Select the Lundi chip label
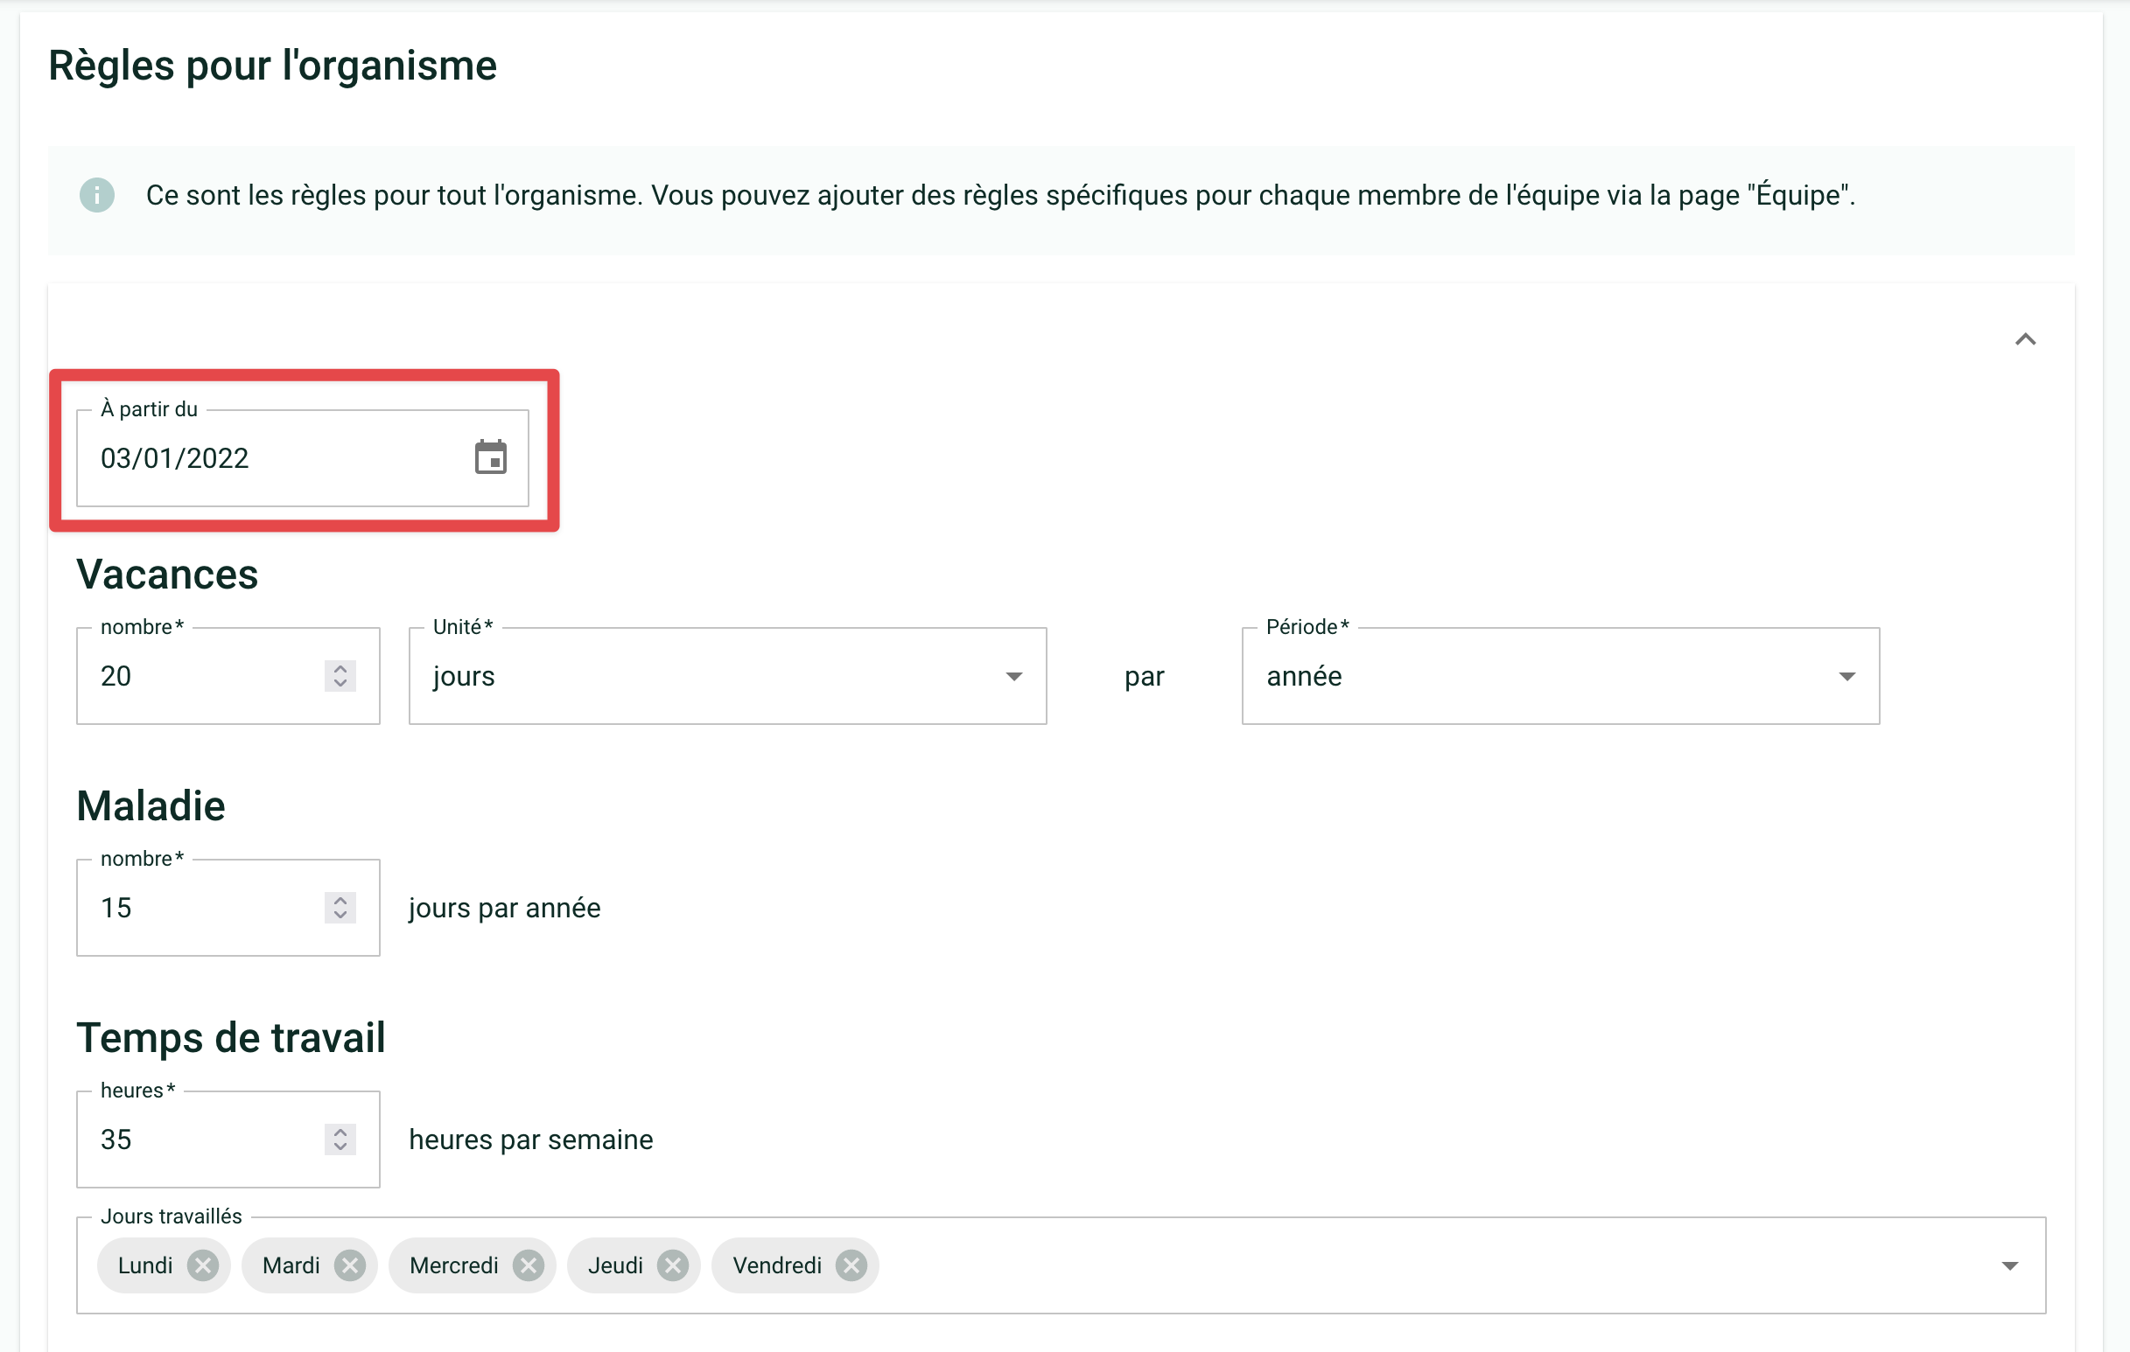 pyautogui.click(x=145, y=1265)
